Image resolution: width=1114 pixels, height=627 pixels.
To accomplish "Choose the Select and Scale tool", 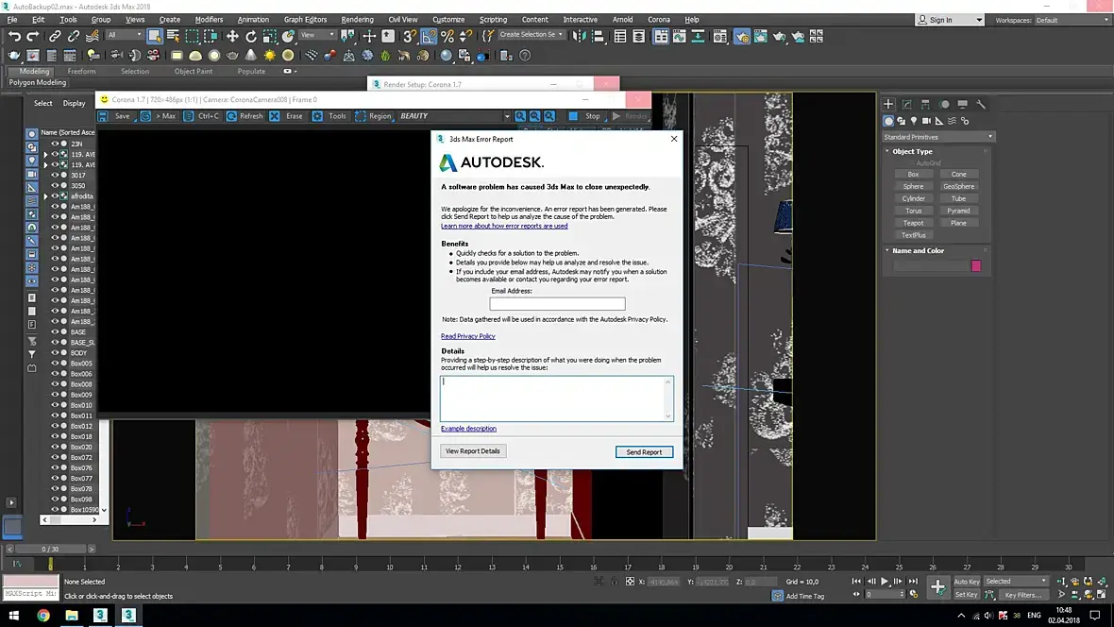I will pos(269,36).
